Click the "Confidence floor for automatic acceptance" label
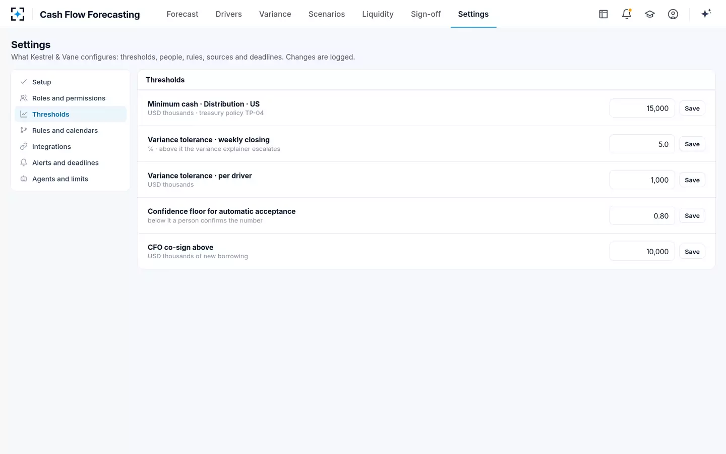726x454 pixels. [x=222, y=211]
